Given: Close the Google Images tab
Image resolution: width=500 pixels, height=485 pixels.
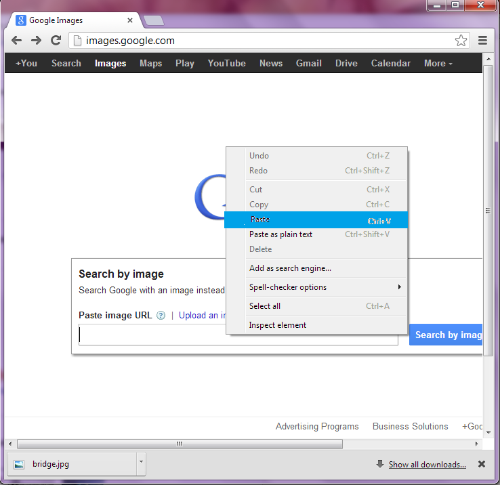Looking at the screenshot, I should tap(130, 20).
